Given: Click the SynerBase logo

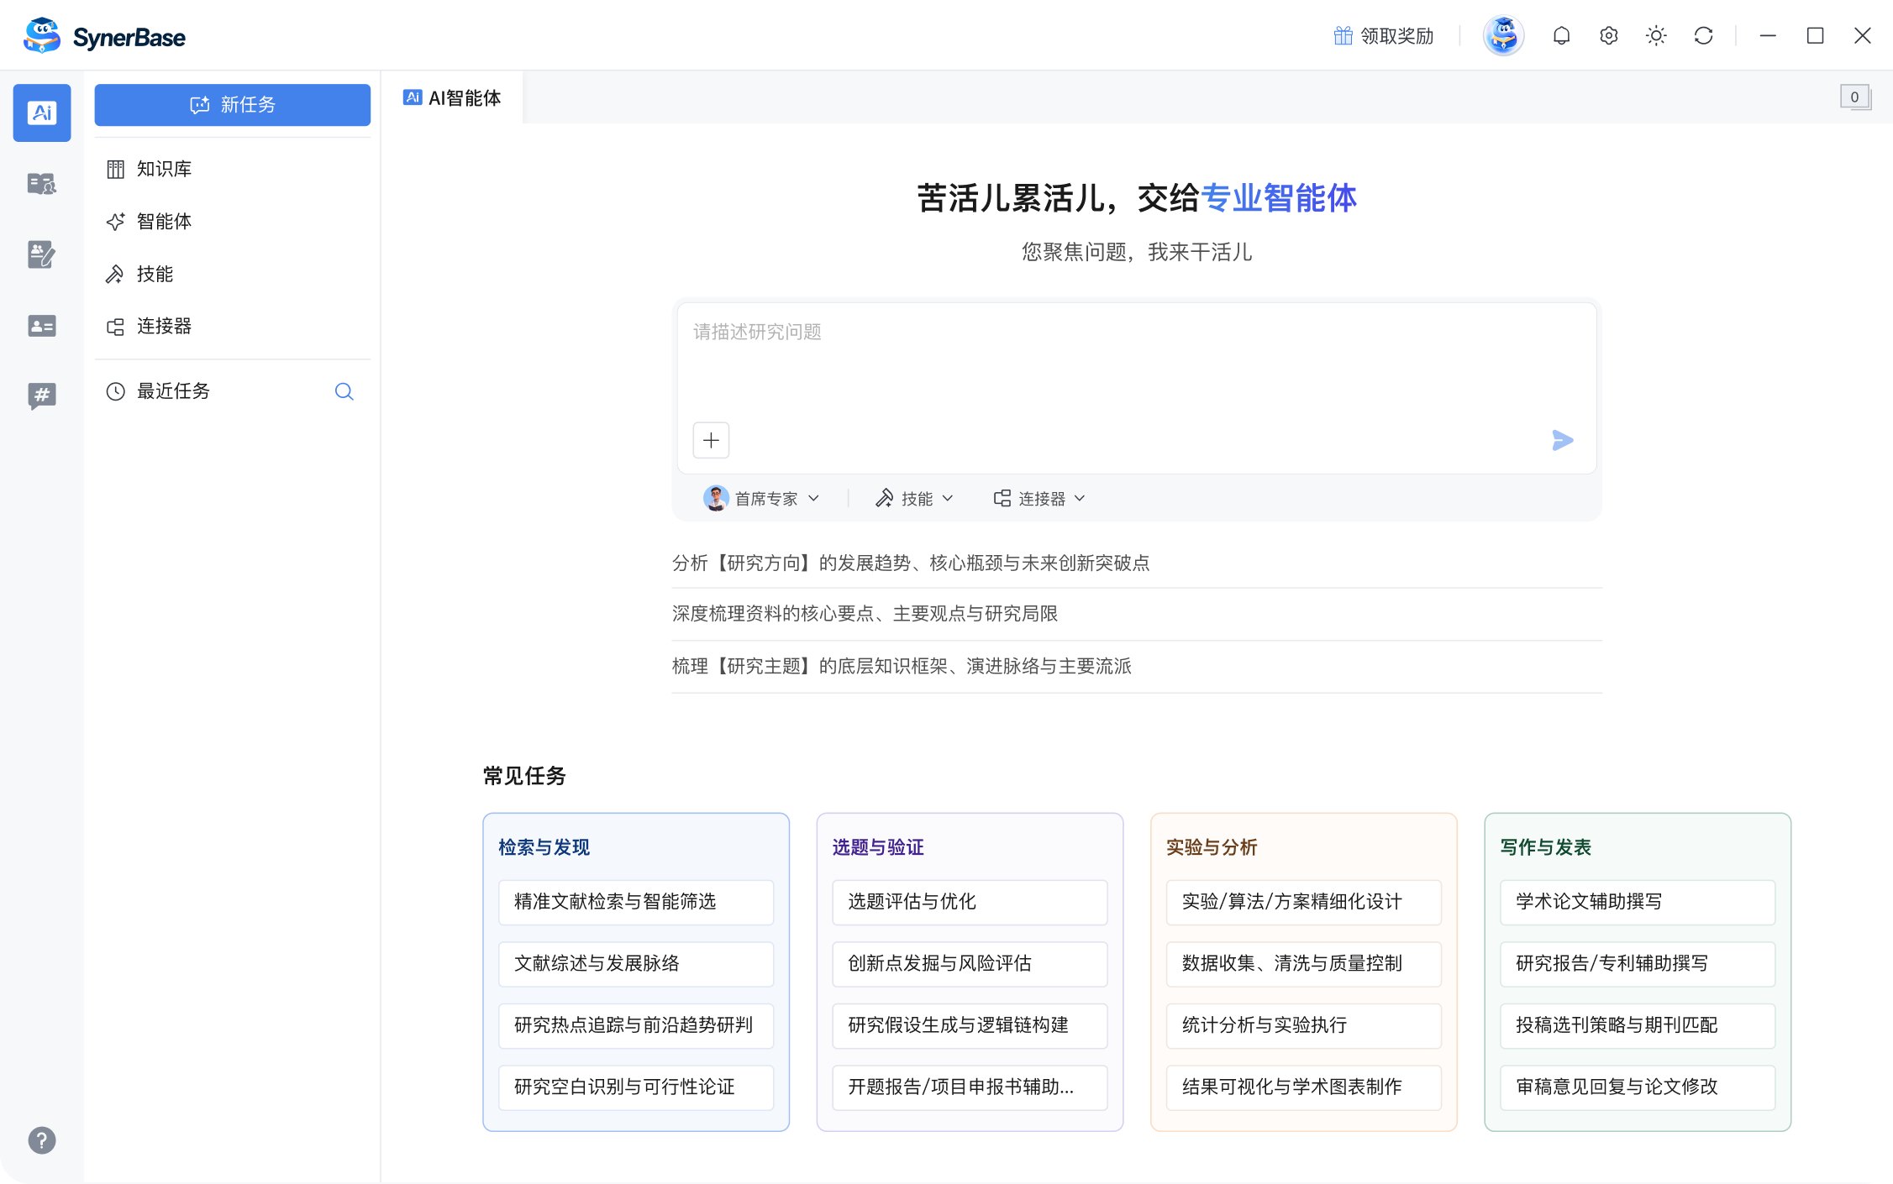Looking at the screenshot, I should point(105,36).
